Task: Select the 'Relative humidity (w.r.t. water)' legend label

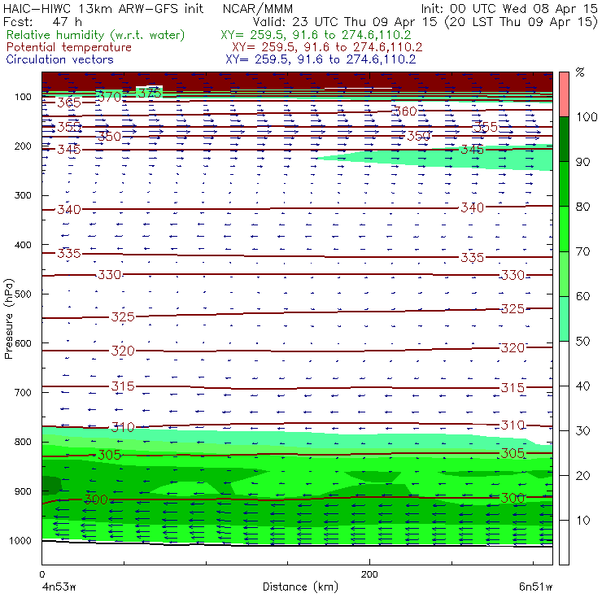Action: [96, 35]
